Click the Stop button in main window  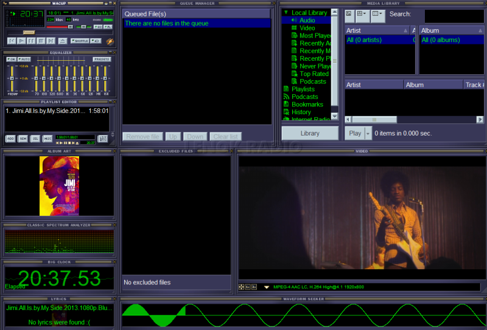pos(41,41)
